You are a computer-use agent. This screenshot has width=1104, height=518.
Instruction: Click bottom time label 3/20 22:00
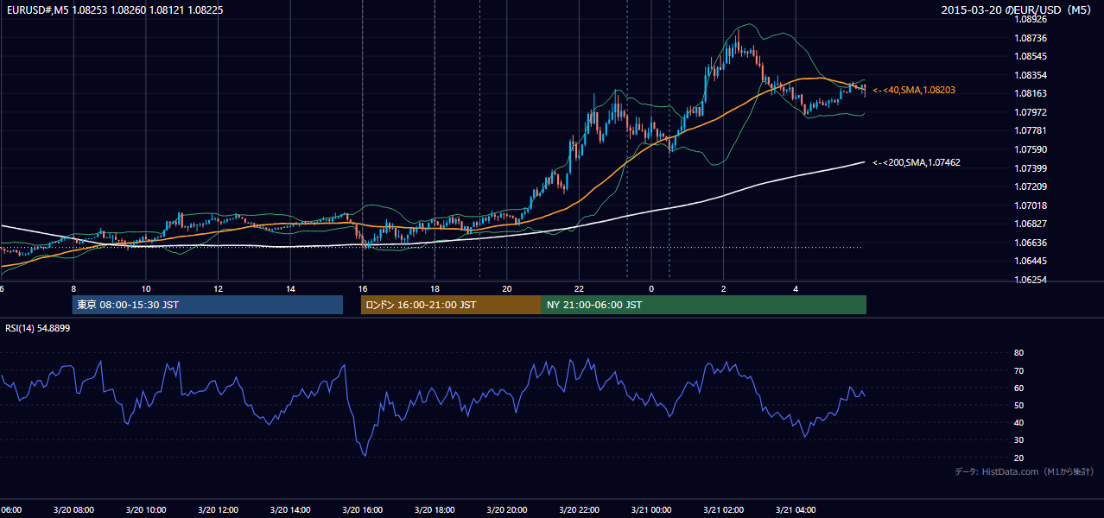579,510
